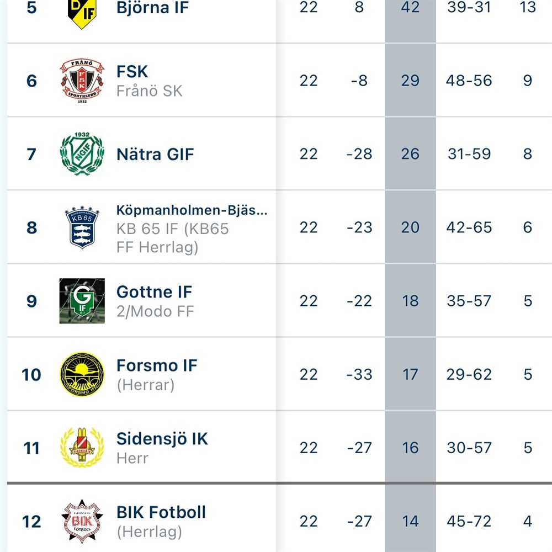Open the Köpmanholmen-Bjäs... team link
The image size is (552, 552).
tap(192, 210)
